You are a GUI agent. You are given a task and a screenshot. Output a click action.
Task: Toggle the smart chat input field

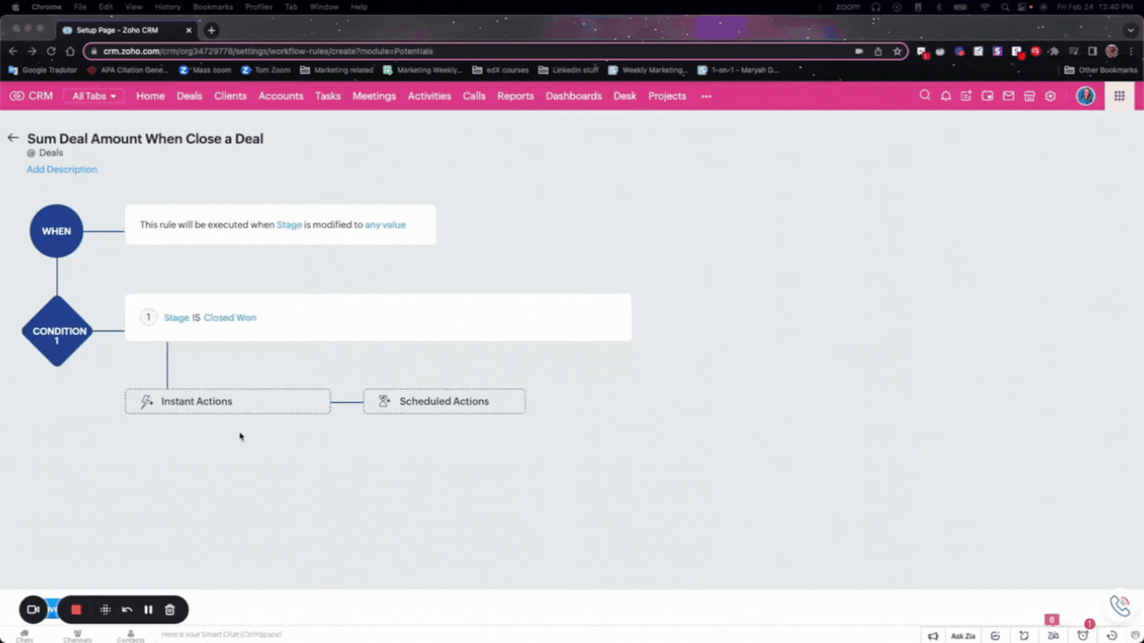pos(222,634)
